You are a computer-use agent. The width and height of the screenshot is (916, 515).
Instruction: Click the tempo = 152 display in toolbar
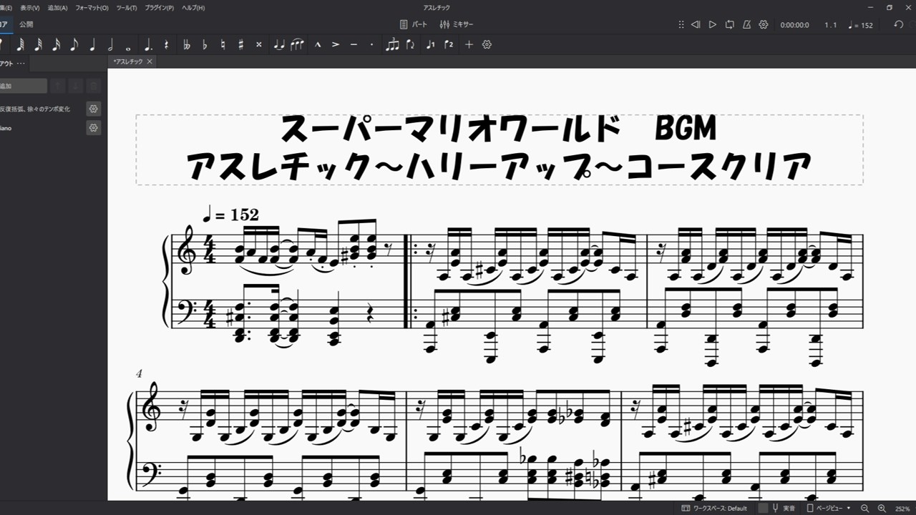(860, 25)
